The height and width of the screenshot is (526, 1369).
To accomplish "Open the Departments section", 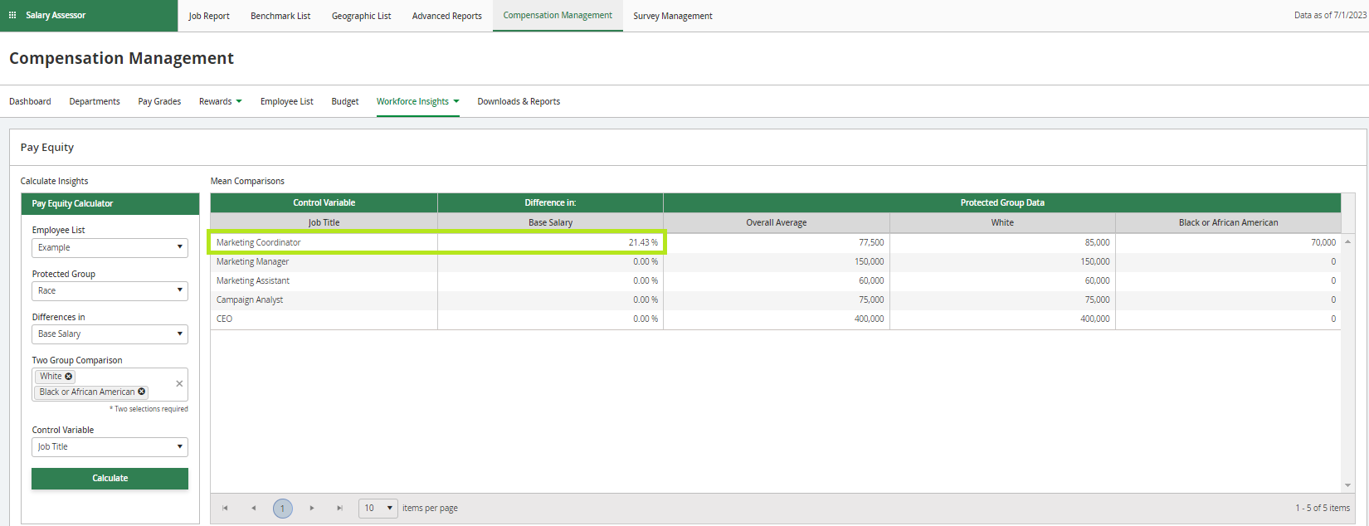I will [x=95, y=101].
